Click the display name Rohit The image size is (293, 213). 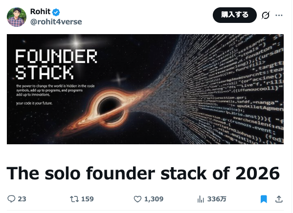pos(40,12)
